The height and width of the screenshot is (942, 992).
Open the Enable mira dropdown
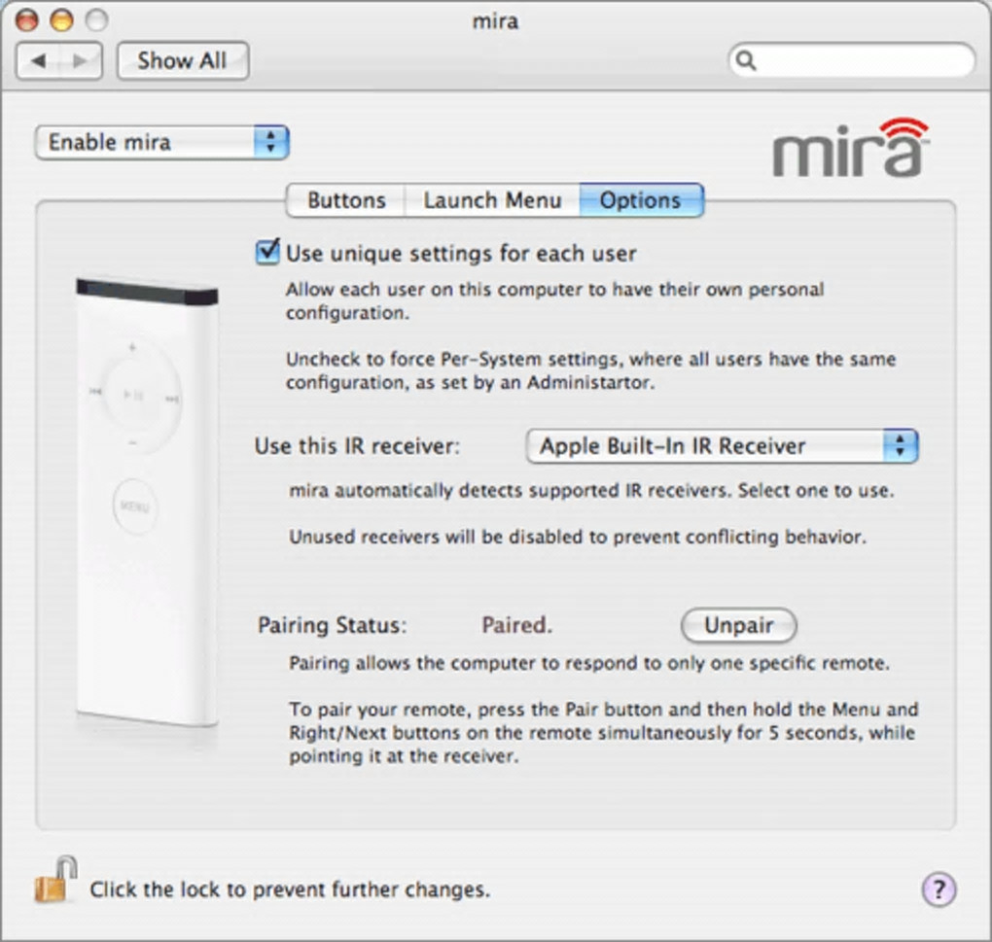[x=162, y=142]
